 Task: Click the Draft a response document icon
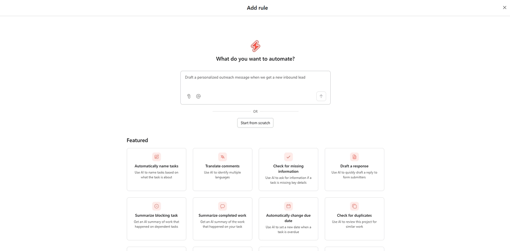click(x=355, y=157)
